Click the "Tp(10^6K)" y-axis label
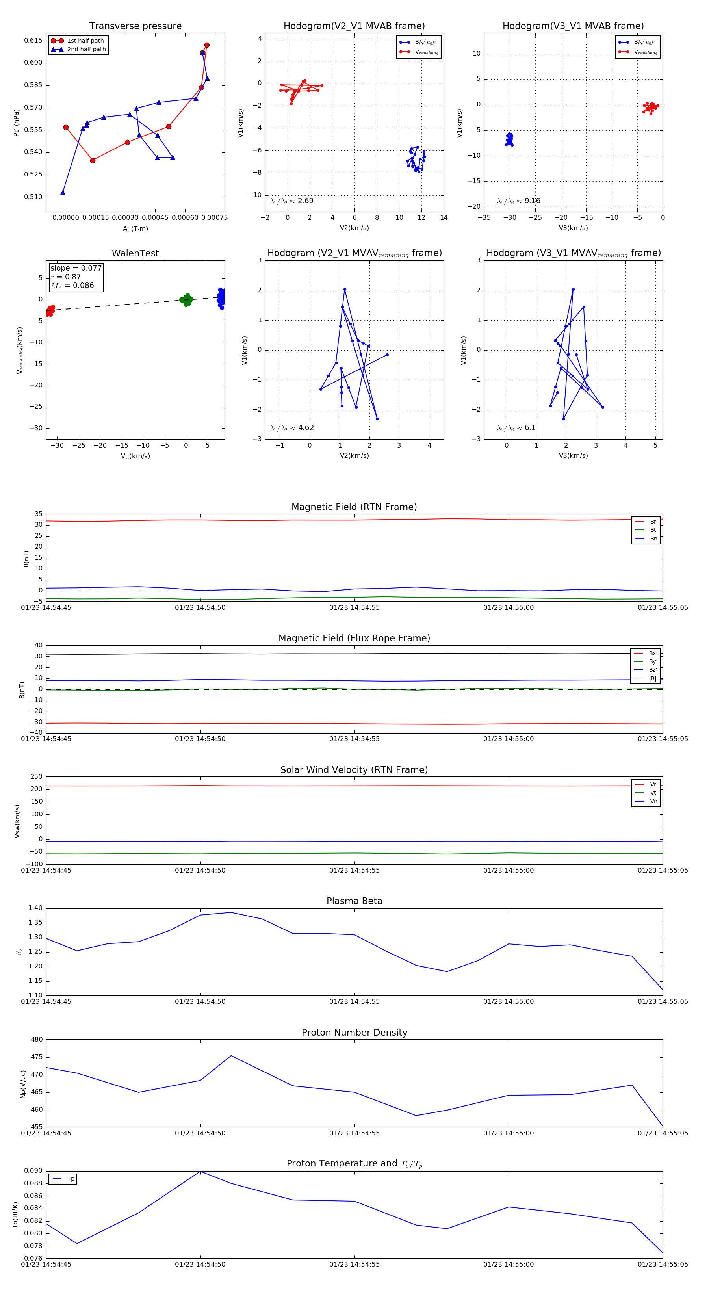 coord(16,1215)
